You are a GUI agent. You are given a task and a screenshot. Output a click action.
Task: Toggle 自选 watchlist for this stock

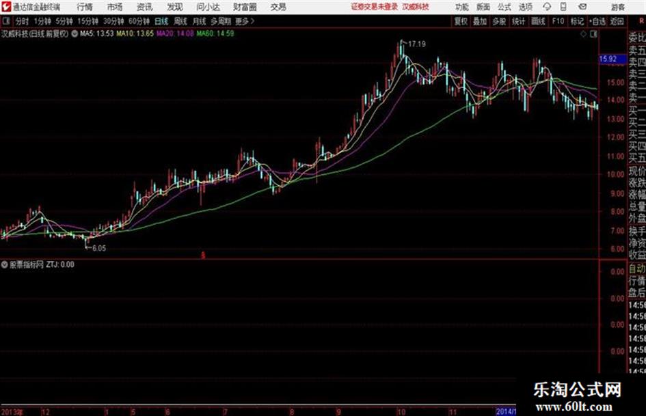[x=597, y=21]
